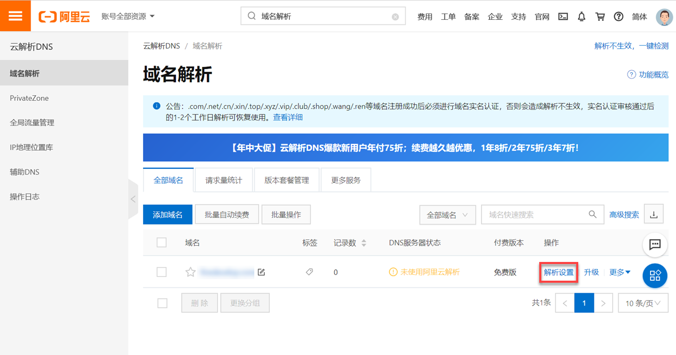Click the warning icon in DNS status
Viewport: 676px width, 355px height.
393,272
